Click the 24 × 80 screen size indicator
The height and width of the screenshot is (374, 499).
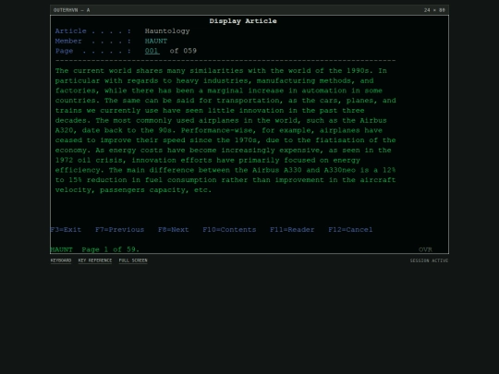click(x=434, y=10)
